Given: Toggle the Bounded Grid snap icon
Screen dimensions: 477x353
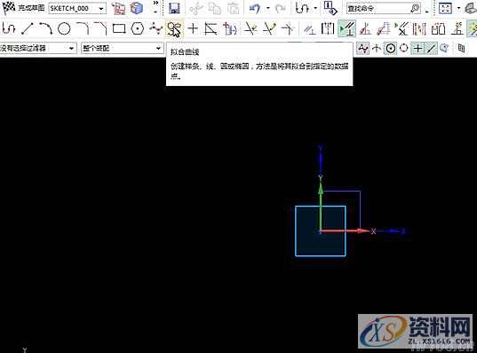Looking at the screenshot, I should coord(462,48).
